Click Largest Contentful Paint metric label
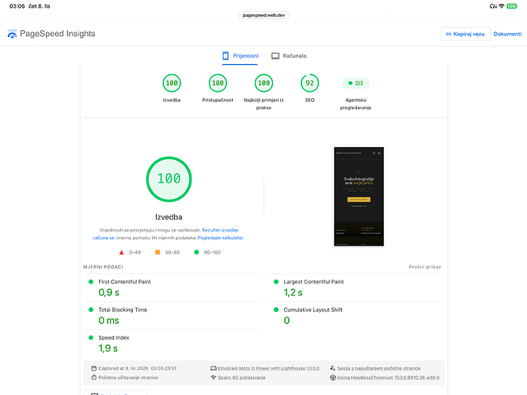Viewport: 527px width, 395px height. [313, 281]
